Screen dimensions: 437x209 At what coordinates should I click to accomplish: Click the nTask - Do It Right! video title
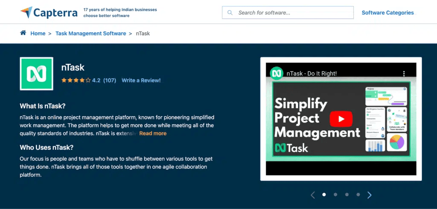click(x=312, y=74)
